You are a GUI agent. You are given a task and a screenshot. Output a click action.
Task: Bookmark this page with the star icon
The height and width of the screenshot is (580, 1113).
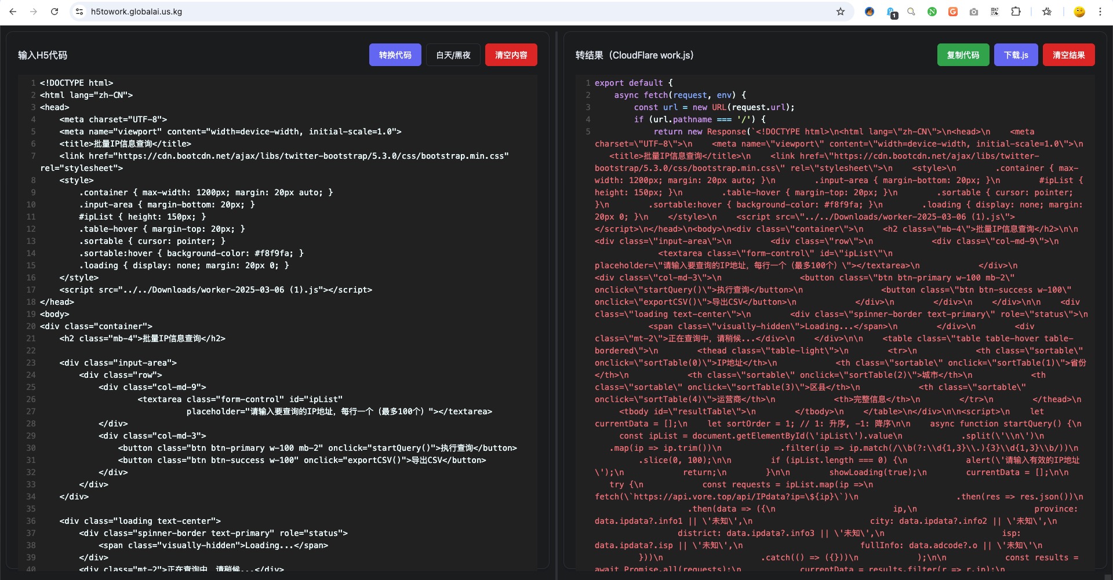[x=840, y=12]
